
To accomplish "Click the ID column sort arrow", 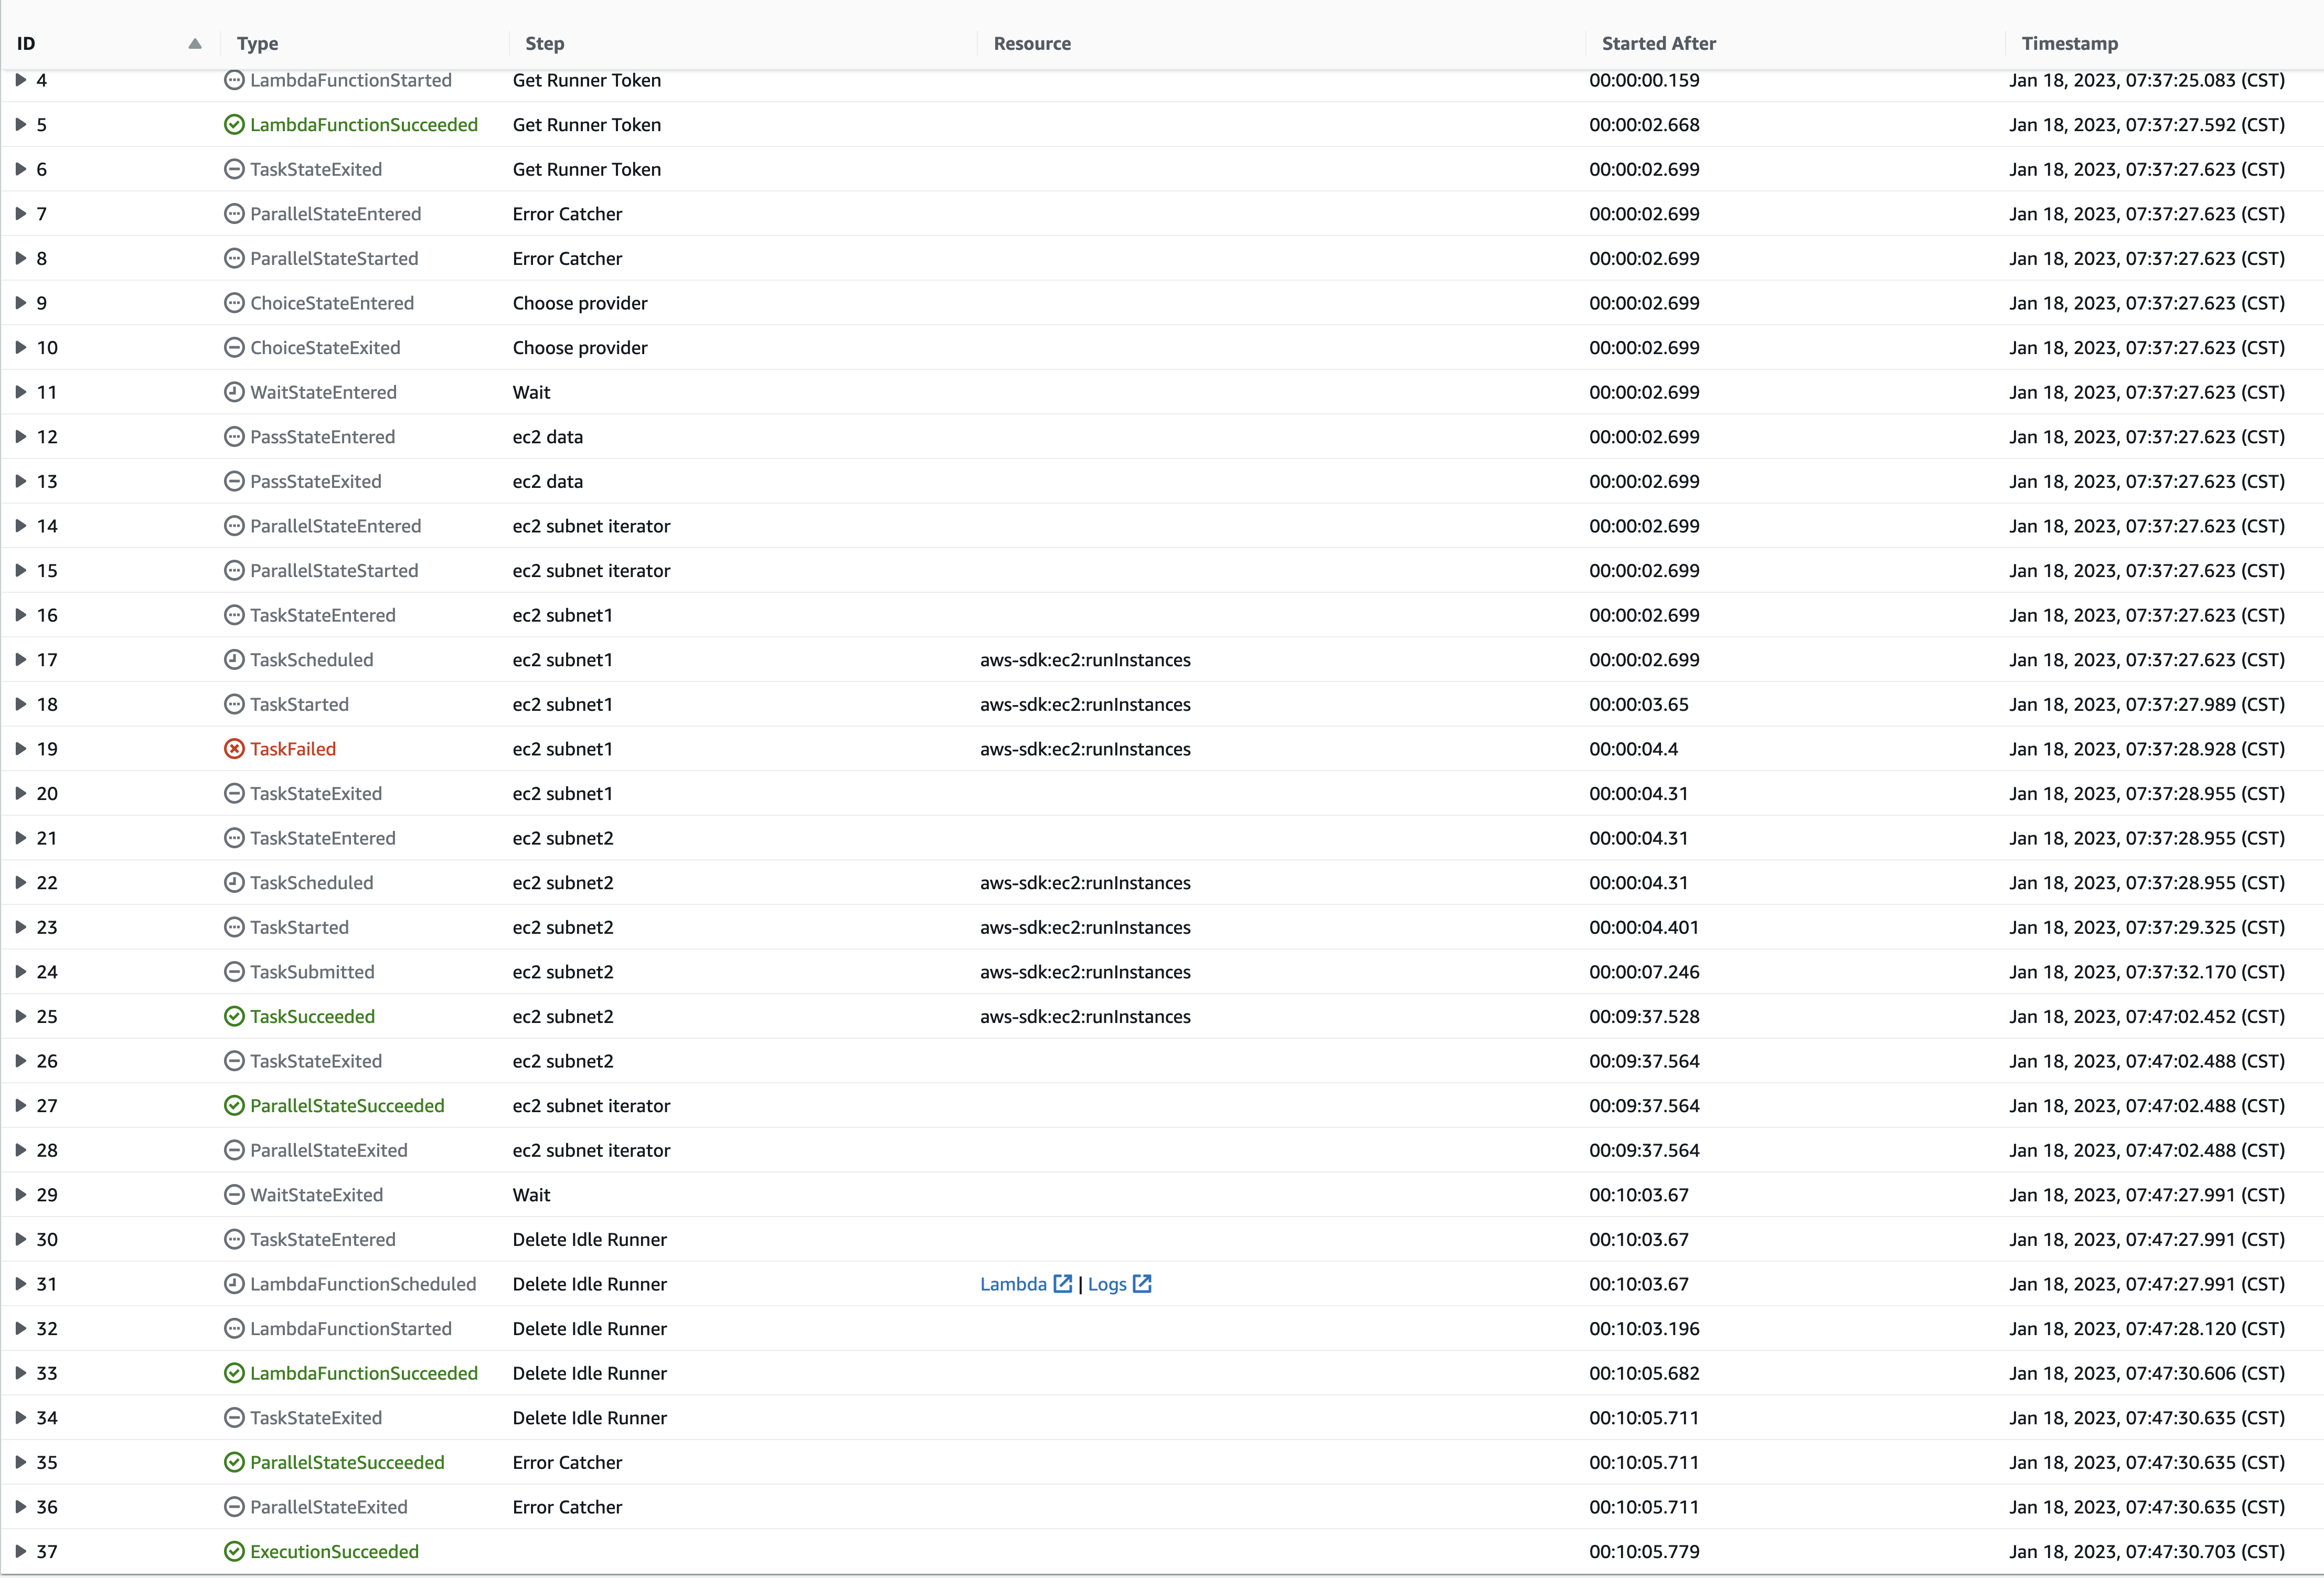I will tap(194, 43).
